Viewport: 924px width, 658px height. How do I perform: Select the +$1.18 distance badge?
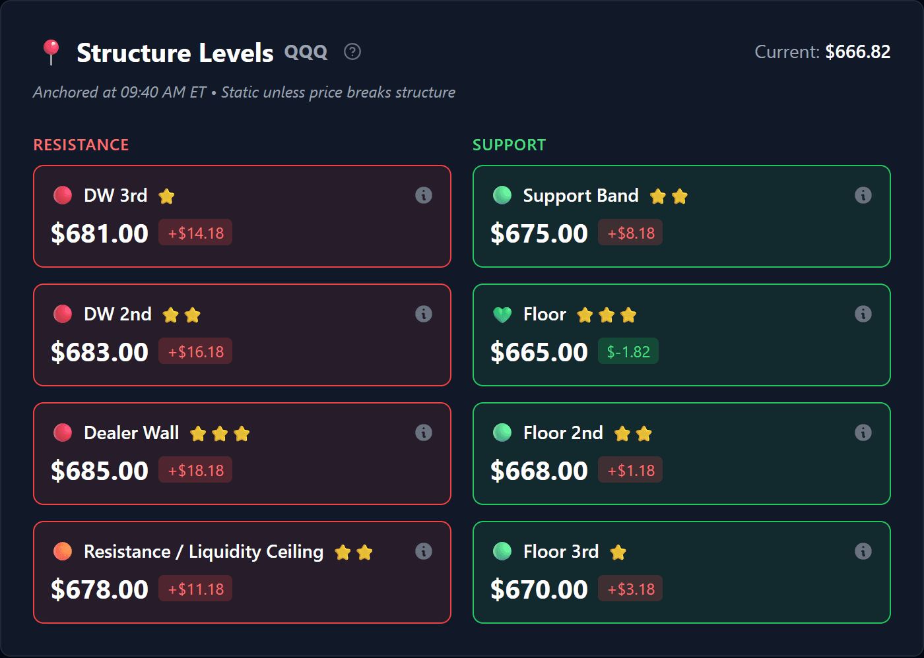click(630, 470)
